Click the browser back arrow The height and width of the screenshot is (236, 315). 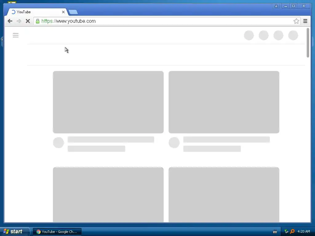coord(10,21)
